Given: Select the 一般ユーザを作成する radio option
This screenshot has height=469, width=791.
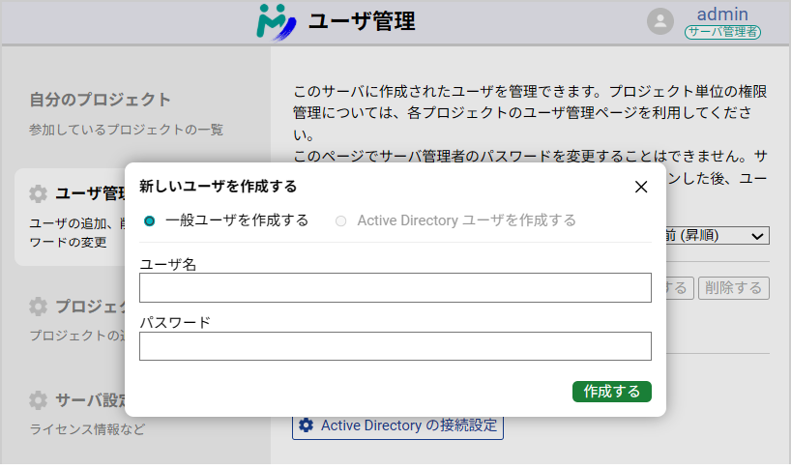Looking at the screenshot, I should pos(149,220).
